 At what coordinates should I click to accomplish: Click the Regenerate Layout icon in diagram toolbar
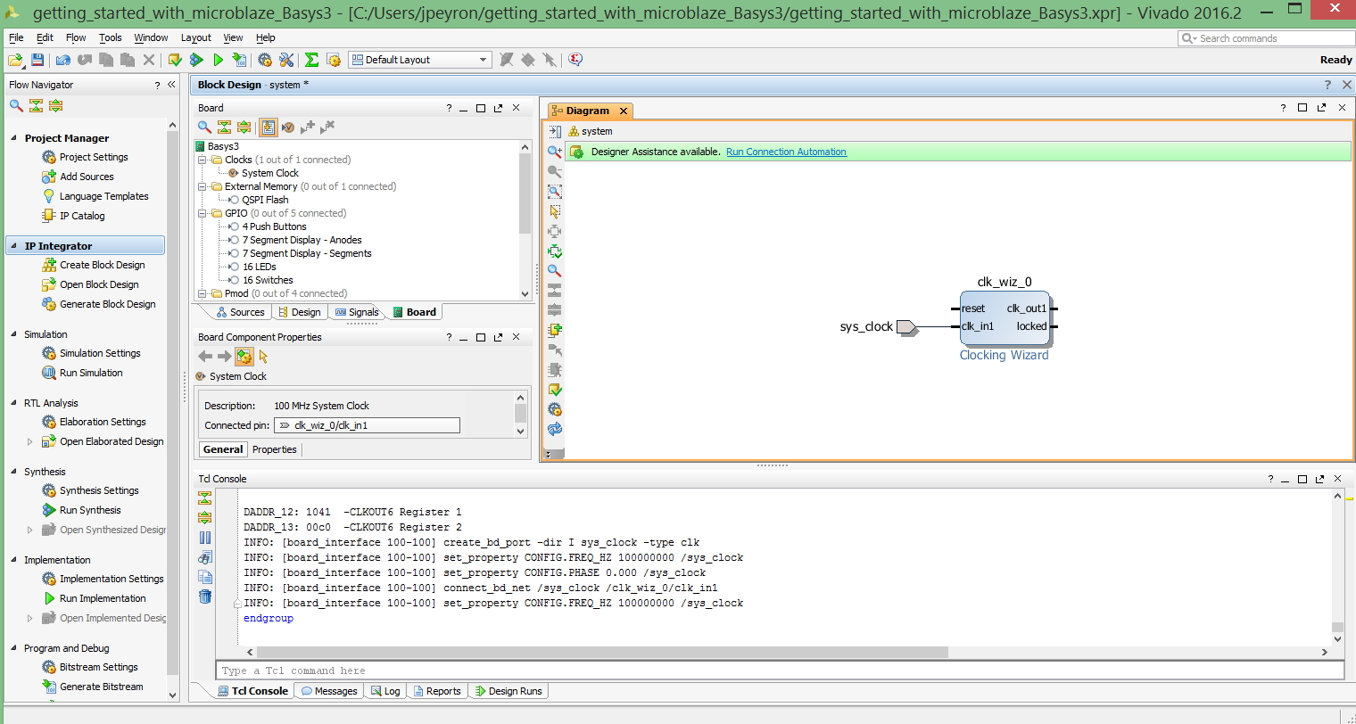click(555, 429)
